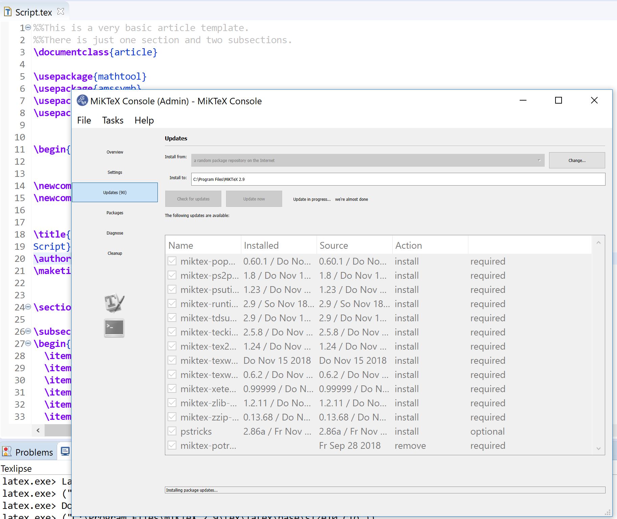
Task: Click the LaTeX file icon on Script.tex tab
Action: pos(7,11)
